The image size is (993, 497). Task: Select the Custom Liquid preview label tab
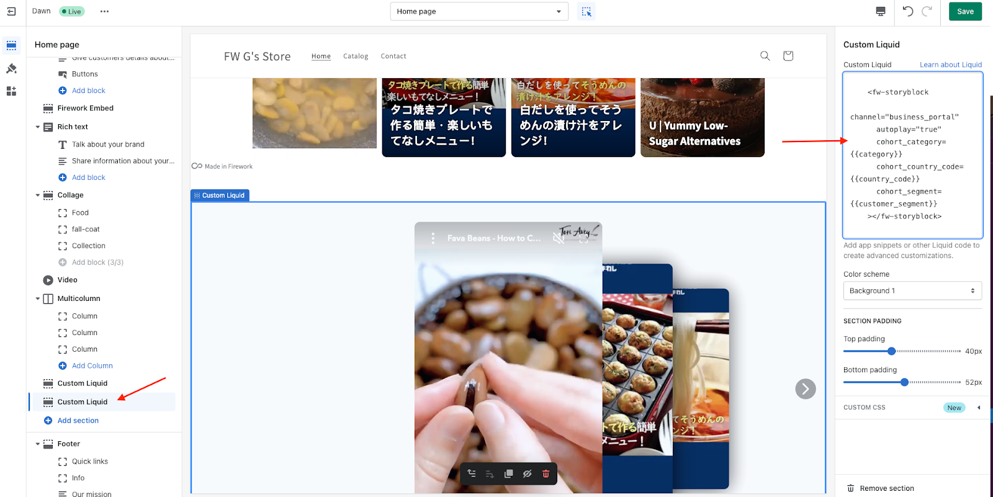[x=220, y=195]
